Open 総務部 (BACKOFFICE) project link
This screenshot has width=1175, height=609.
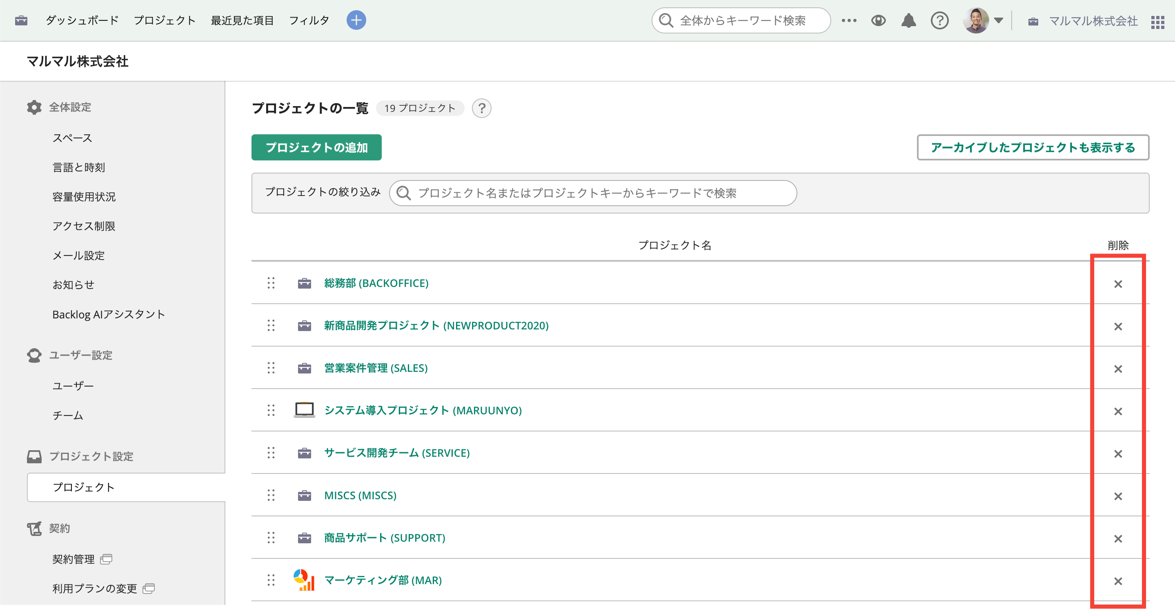(376, 283)
